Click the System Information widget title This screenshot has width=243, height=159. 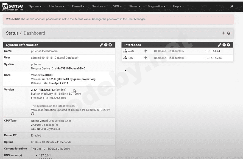[x=22, y=45]
